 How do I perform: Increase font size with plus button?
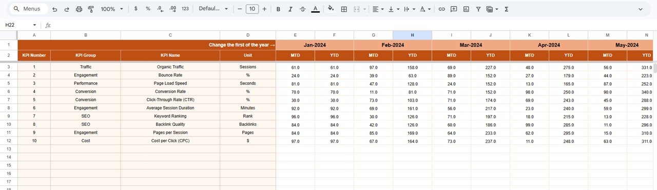tap(264, 9)
